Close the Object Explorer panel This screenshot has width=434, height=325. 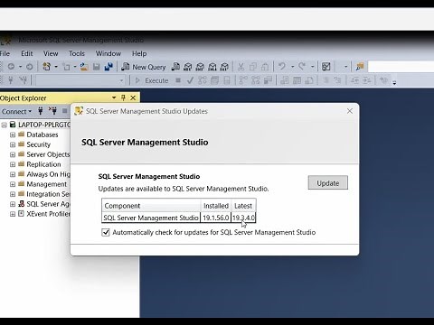coord(133,97)
